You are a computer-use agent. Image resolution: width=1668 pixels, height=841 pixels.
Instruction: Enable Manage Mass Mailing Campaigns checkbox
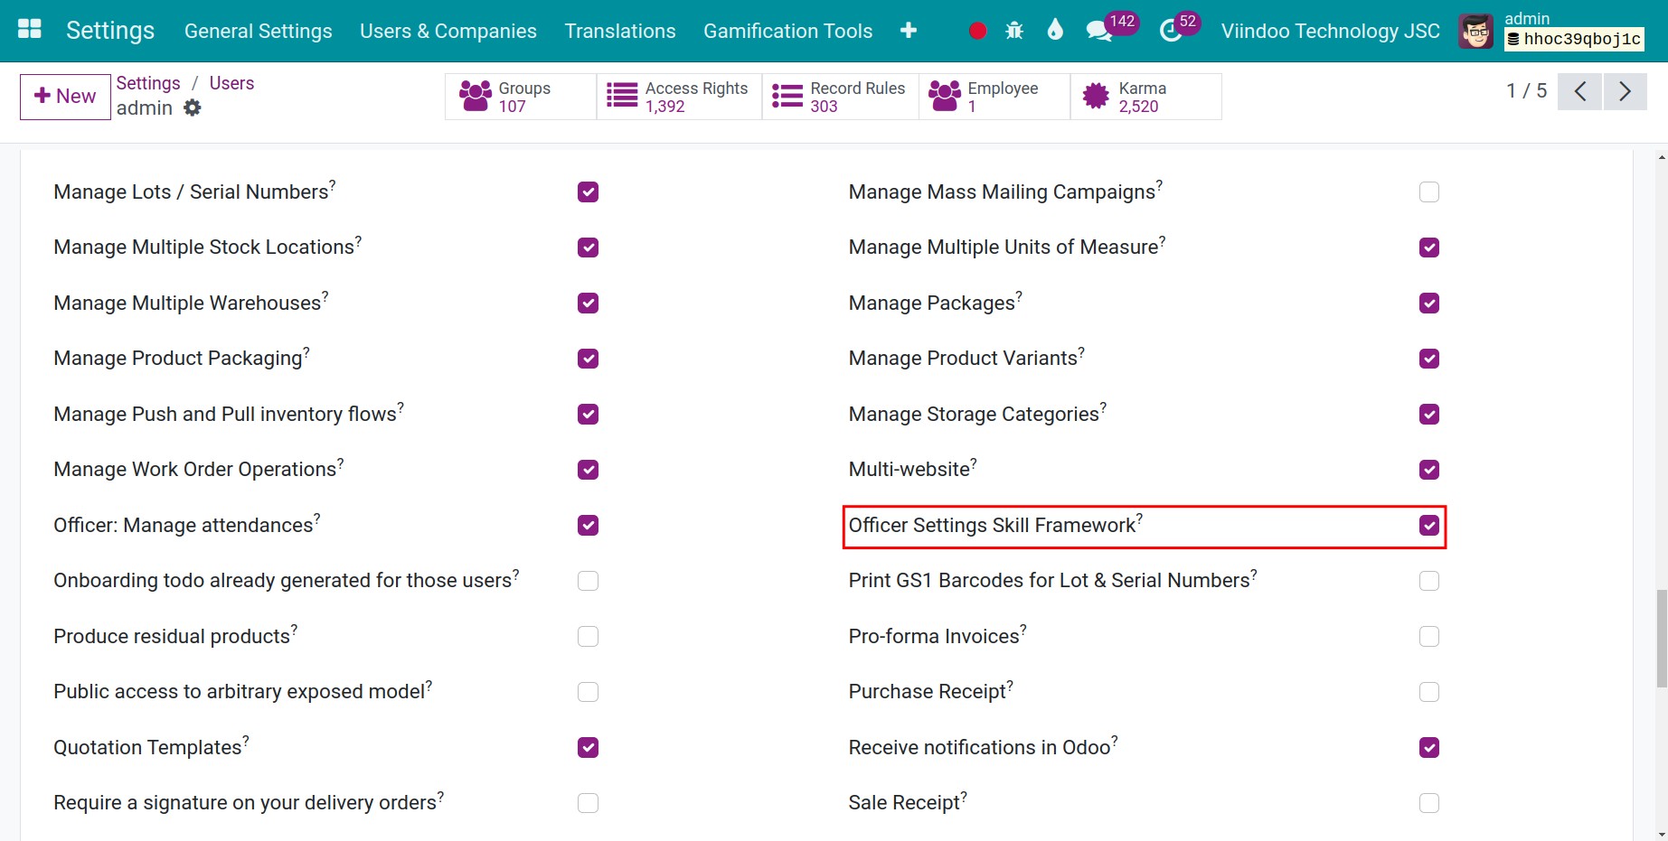[x=1429, y=192]
